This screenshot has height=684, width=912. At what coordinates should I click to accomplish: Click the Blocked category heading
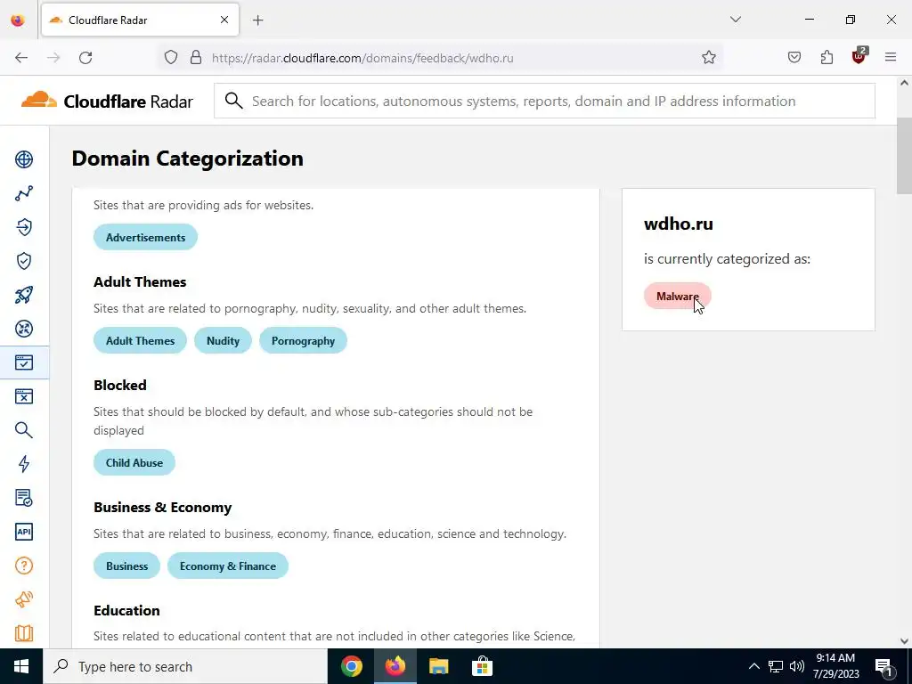pyautogui.click(x=120, y=385)
